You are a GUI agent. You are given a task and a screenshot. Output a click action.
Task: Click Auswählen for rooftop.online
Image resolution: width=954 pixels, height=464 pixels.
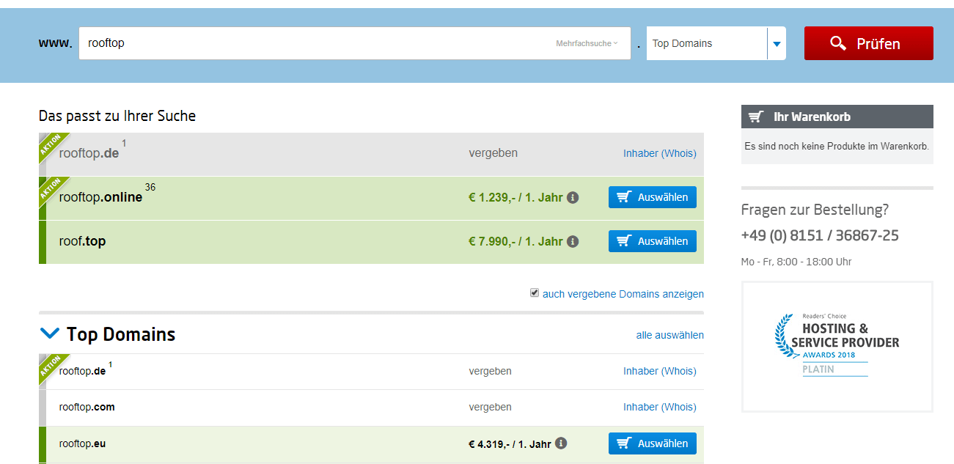pyautogui.click(x=653, y=197)
